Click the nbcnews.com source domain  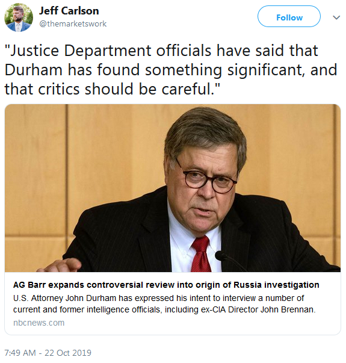click(39, 323)
